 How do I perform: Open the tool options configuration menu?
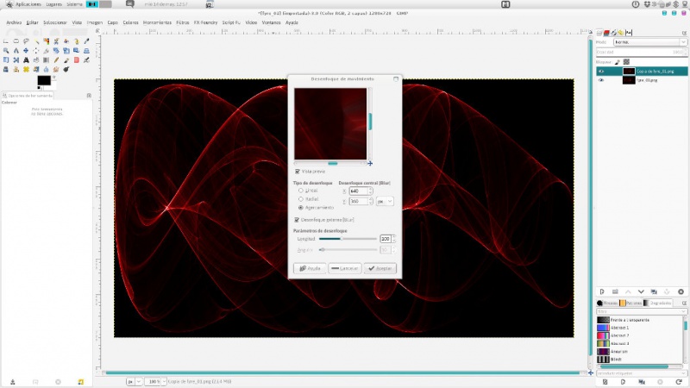pyautogui.click(x=89, y=96)
